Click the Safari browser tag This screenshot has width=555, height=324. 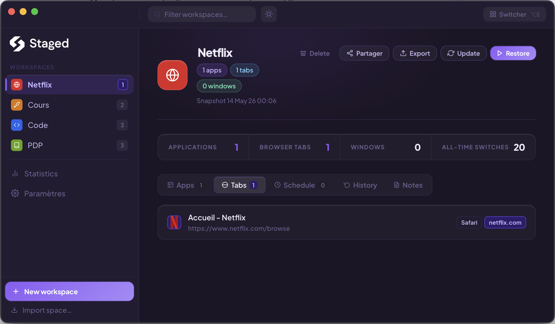point(469,222)
